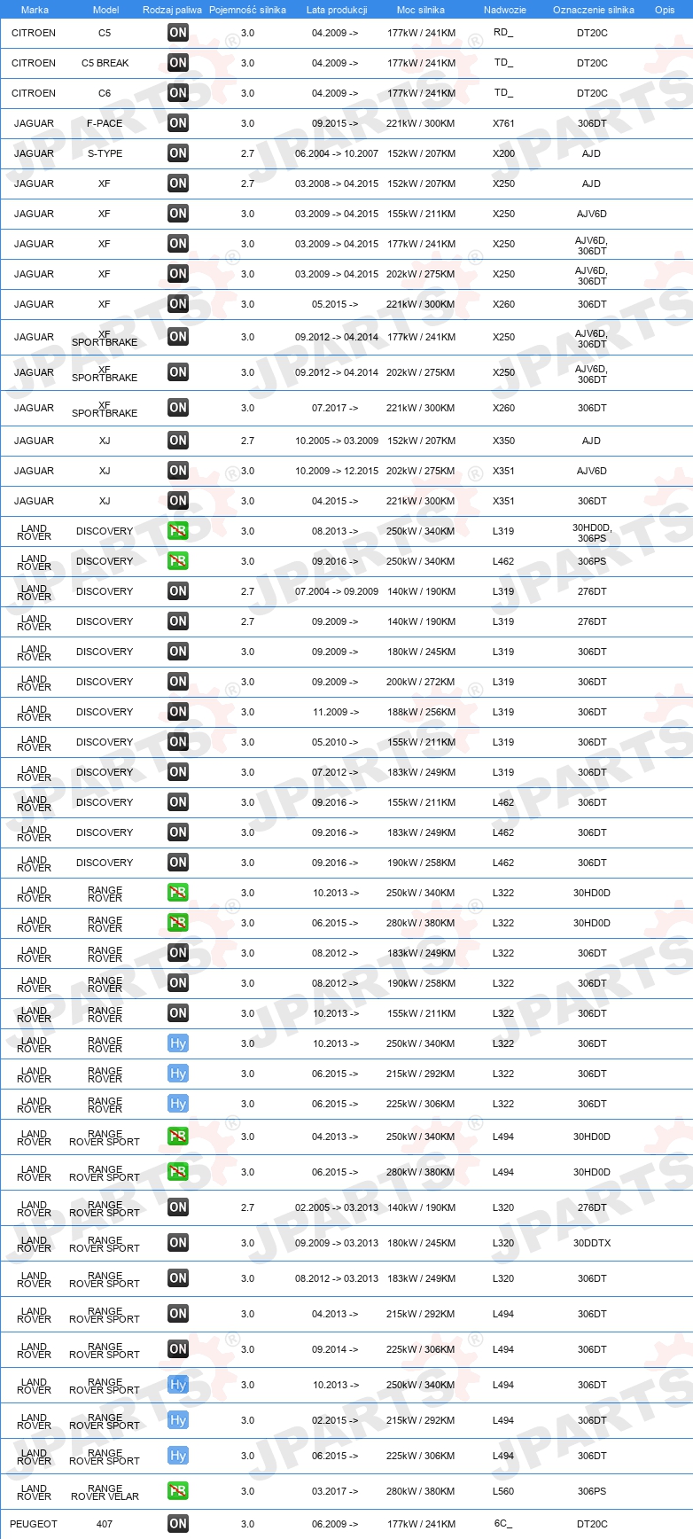
Task: Click the Moc silnika column header
Action: [x=421, y=10]
